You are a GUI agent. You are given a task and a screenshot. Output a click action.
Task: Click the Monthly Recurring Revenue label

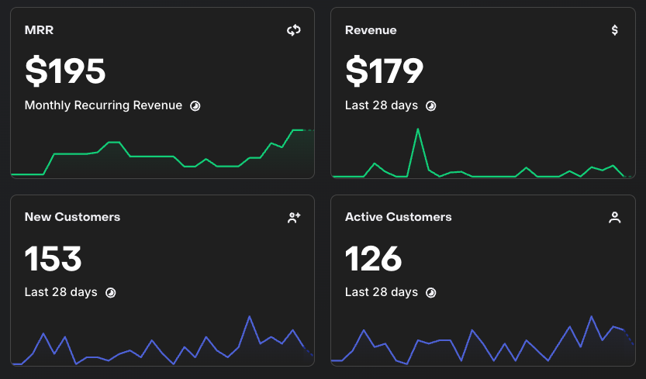[103, 105]
